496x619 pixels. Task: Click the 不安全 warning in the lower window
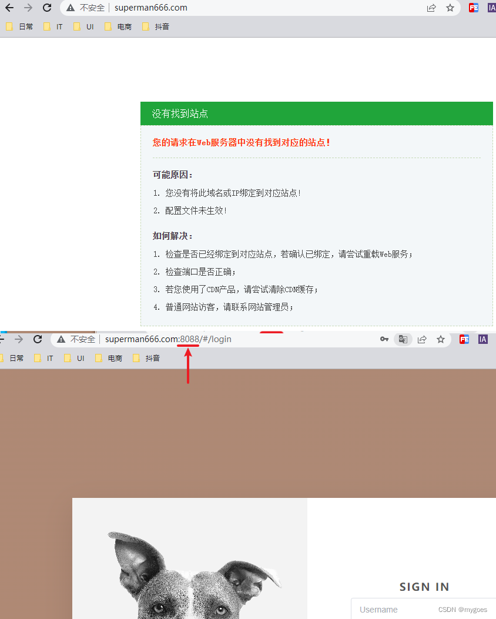point(77,339)
